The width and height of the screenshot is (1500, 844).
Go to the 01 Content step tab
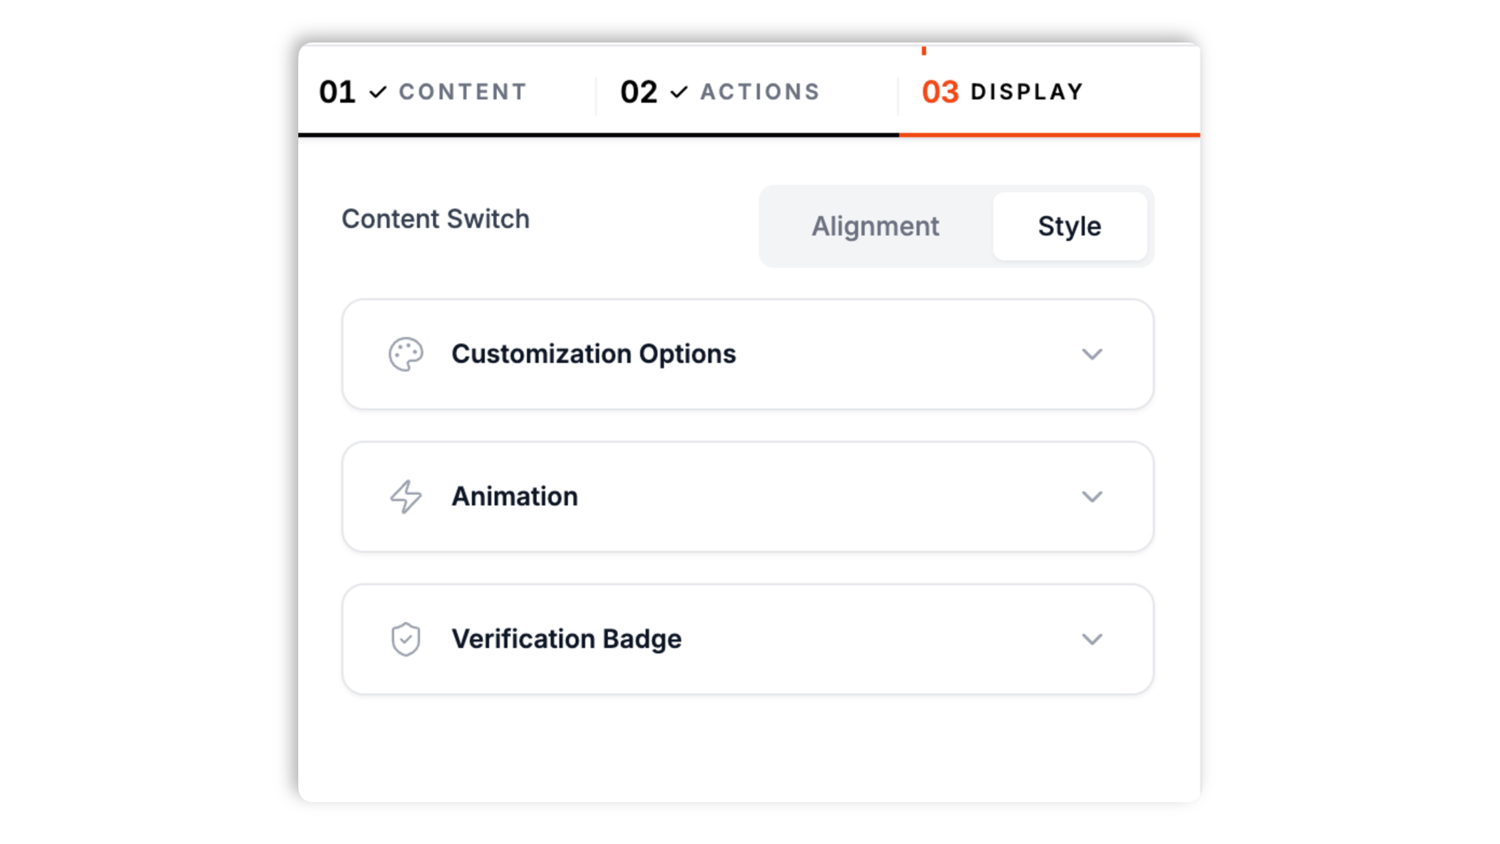tap(447, 92)
